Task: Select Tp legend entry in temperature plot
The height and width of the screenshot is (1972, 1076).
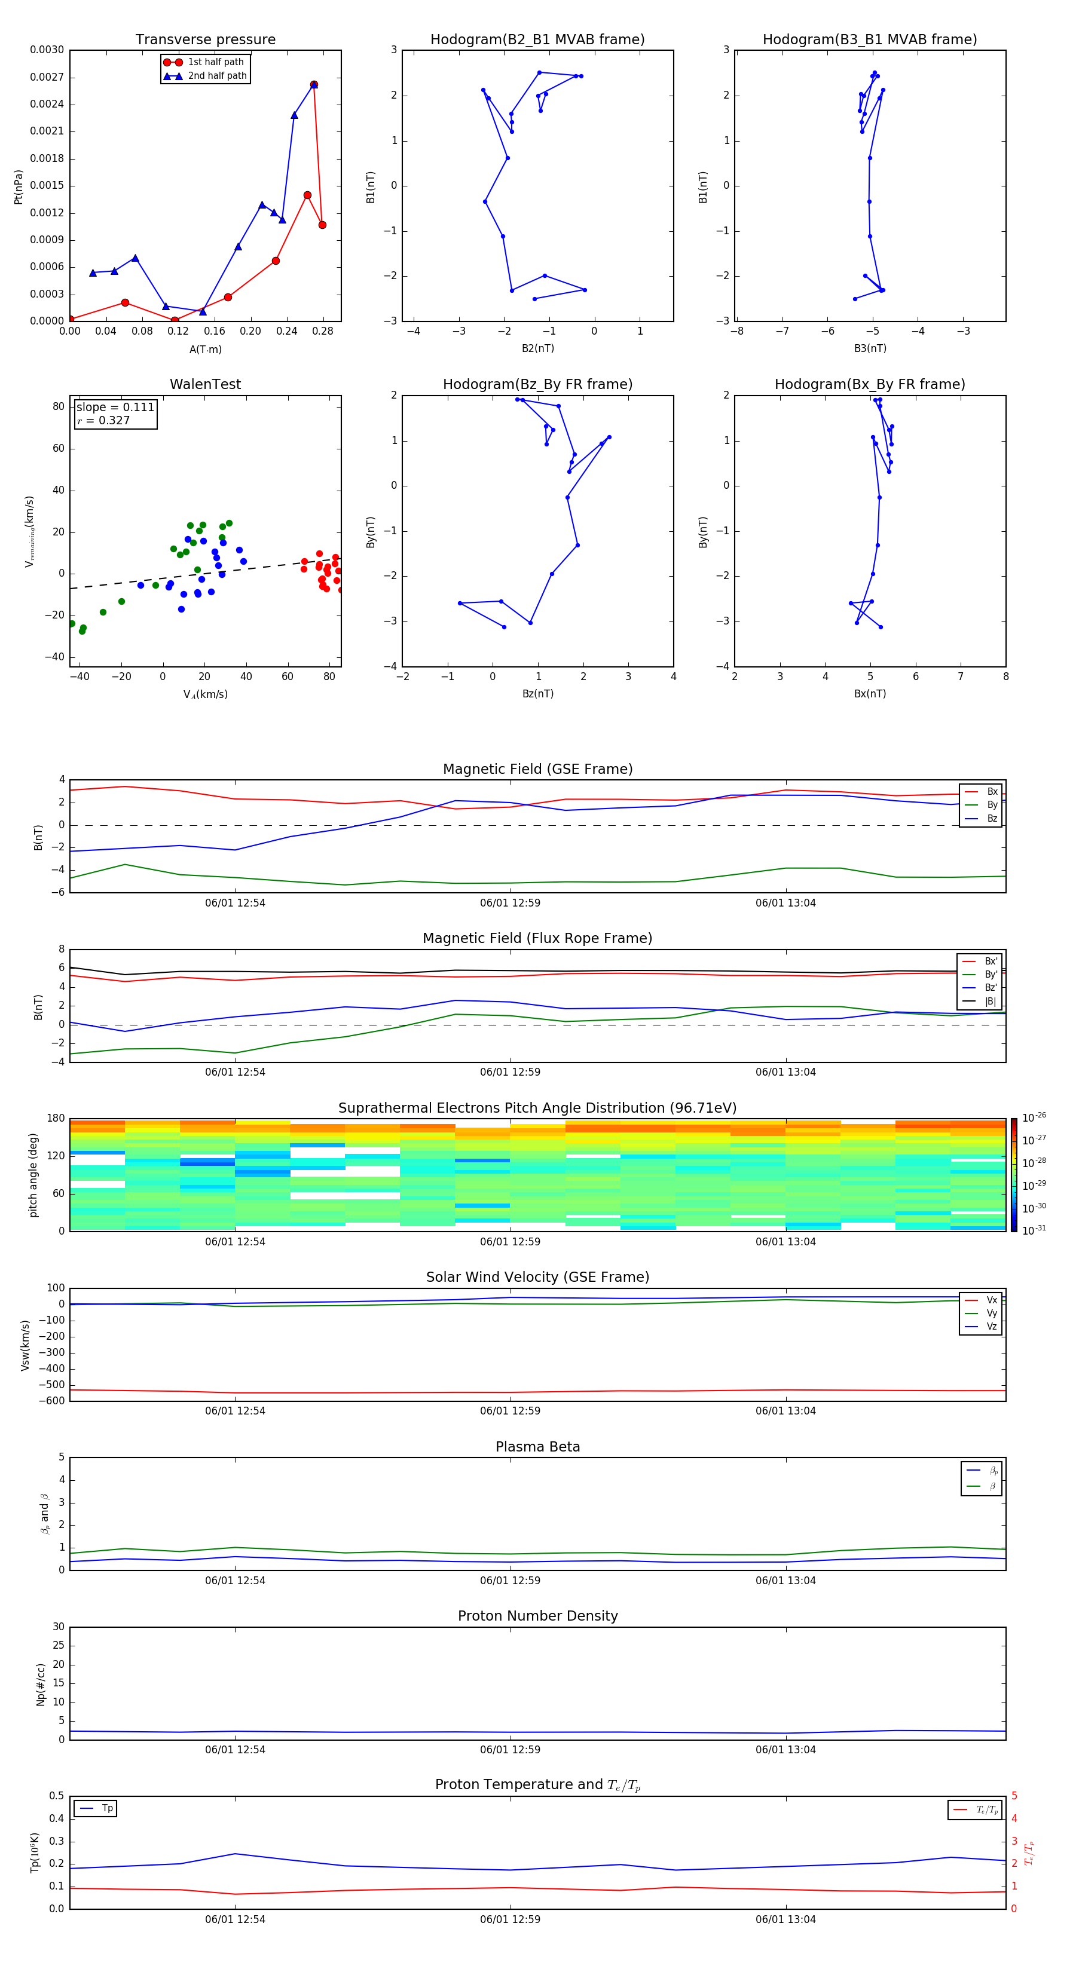Action: point(96,1808)
